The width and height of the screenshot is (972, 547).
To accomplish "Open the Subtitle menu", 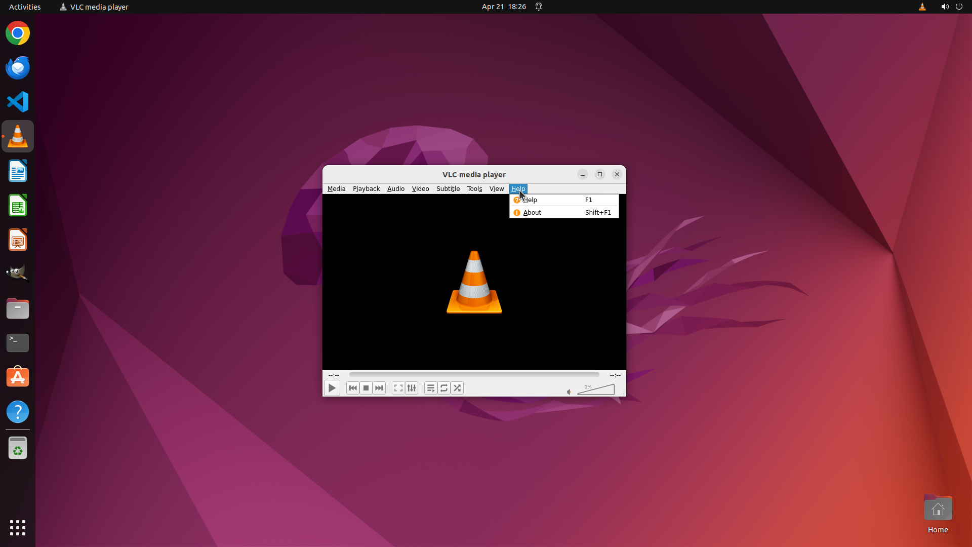I will (448, 188).
